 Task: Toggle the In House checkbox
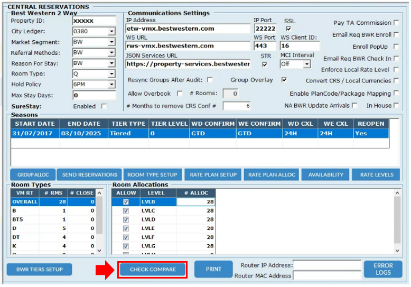click(x=396, y=106)
